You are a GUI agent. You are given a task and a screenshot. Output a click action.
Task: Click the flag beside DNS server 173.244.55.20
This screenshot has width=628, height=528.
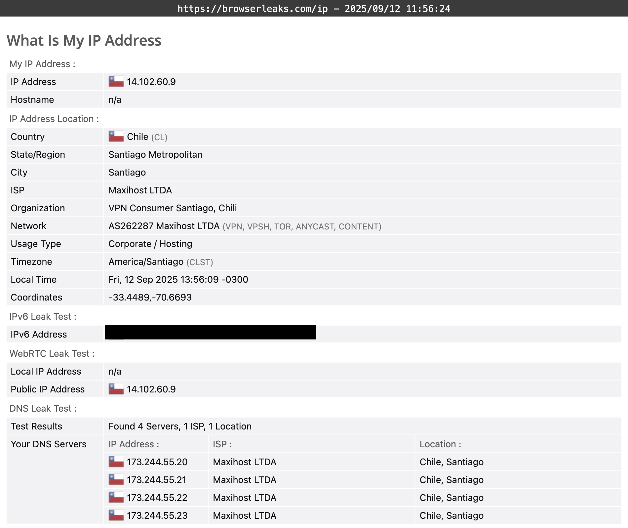pos(116,462)
